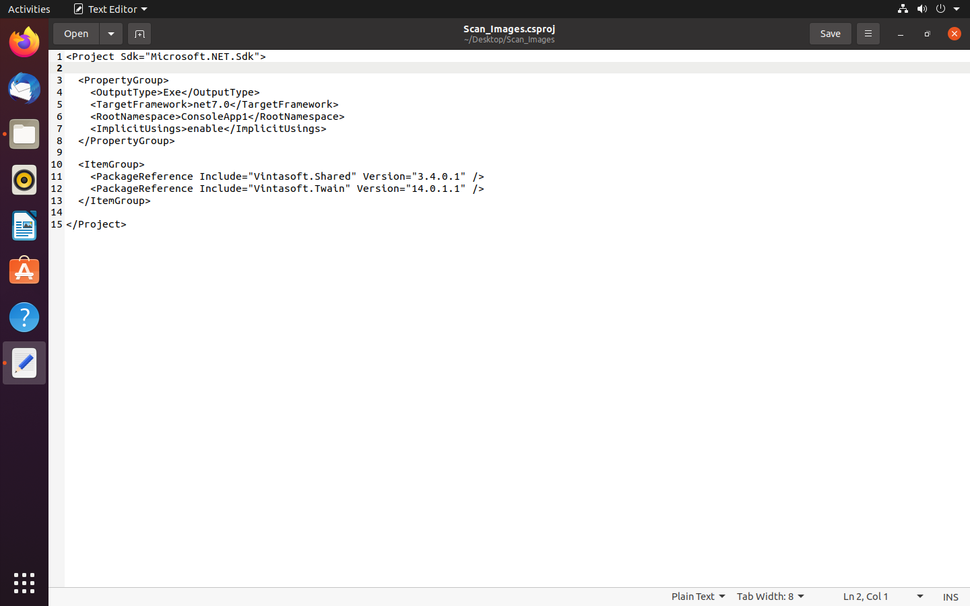The image size is (970, 606).
Task: Show all applications grid
Action: (24, 583)
